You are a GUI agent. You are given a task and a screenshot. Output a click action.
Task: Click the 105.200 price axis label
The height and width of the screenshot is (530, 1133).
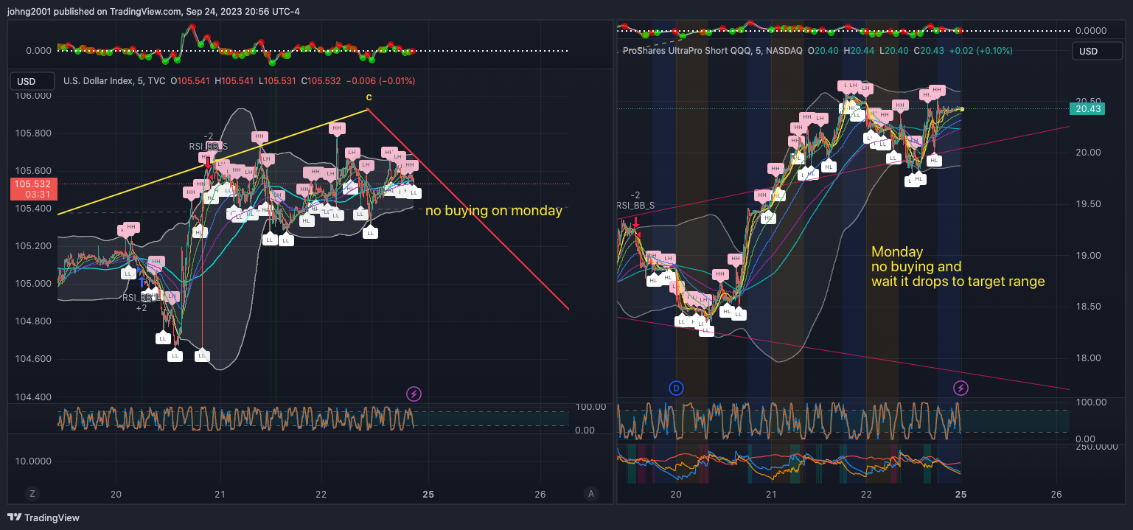pos(34,245)
